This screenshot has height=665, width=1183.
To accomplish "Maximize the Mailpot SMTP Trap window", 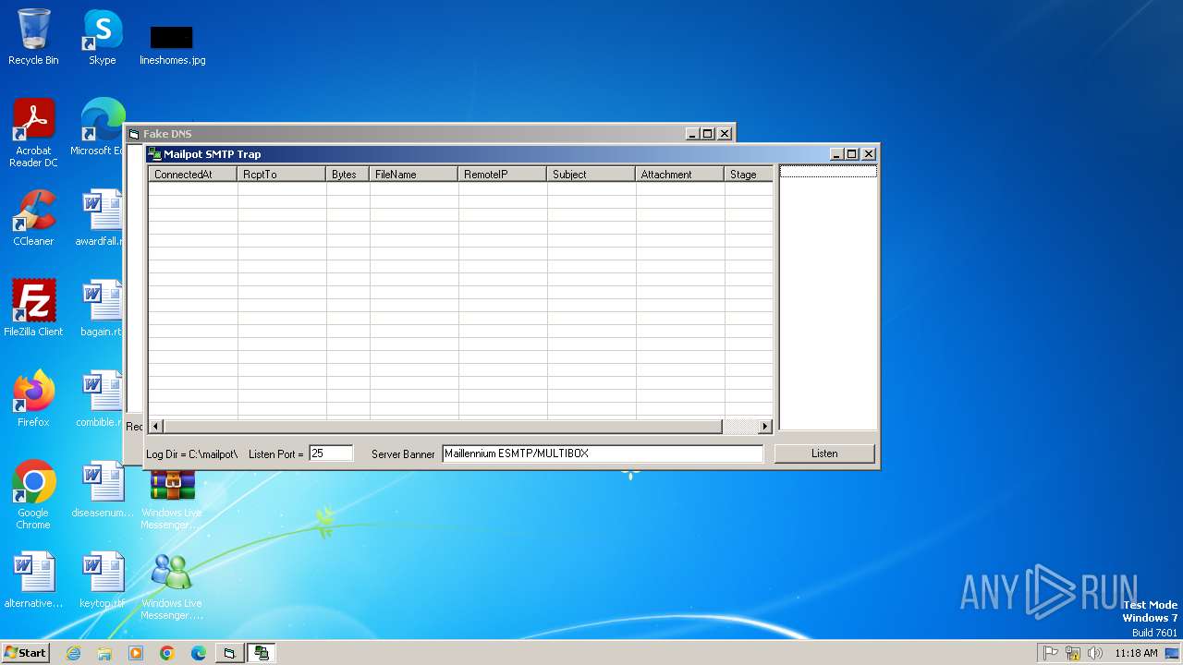I will pyautogui.click(x=852, y=154).
